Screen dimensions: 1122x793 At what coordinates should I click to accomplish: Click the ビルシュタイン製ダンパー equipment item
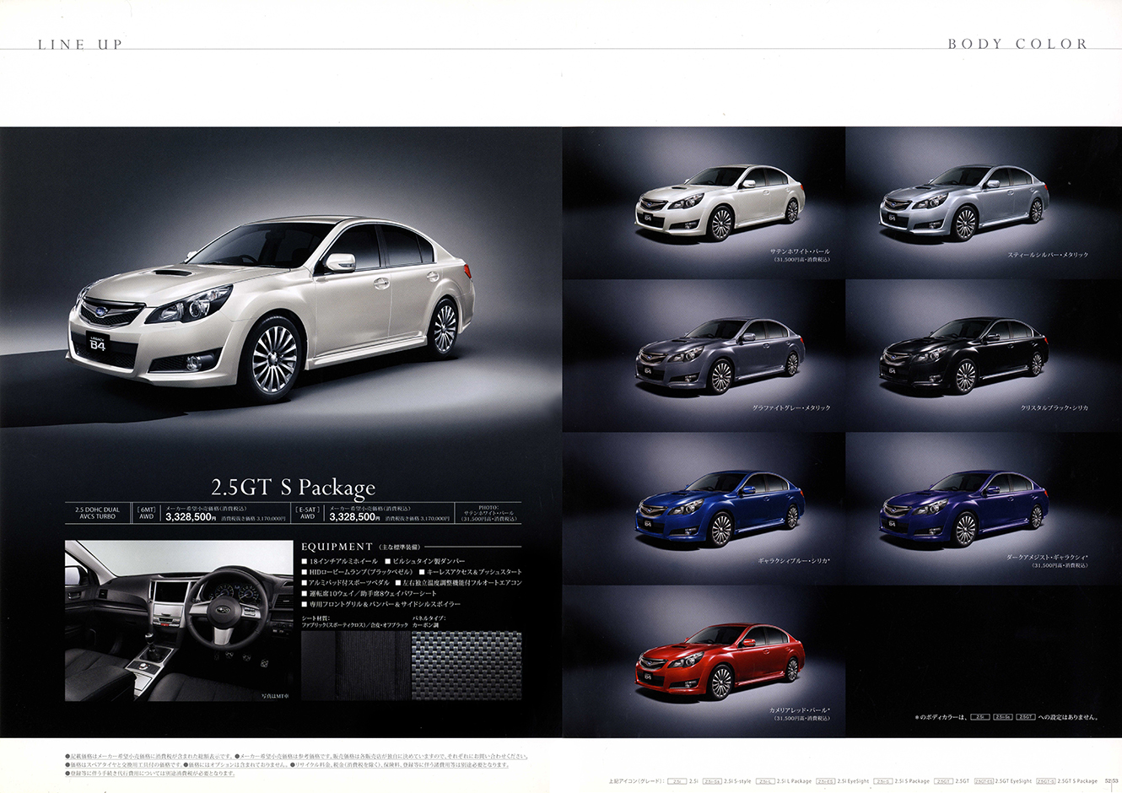click(424, 561)
